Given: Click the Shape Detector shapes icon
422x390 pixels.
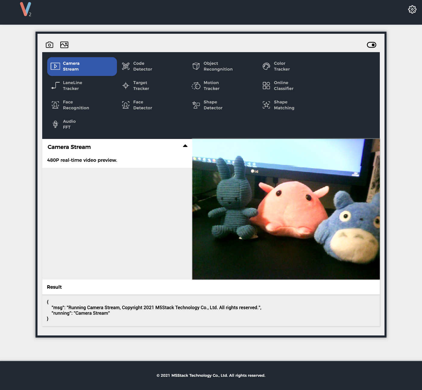Looking at the screenshot, I should [196, 105].
